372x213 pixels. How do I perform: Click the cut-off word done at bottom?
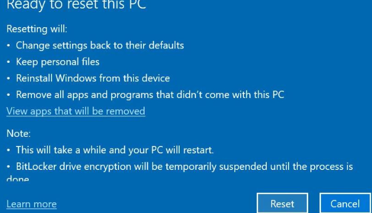(18, 179)
